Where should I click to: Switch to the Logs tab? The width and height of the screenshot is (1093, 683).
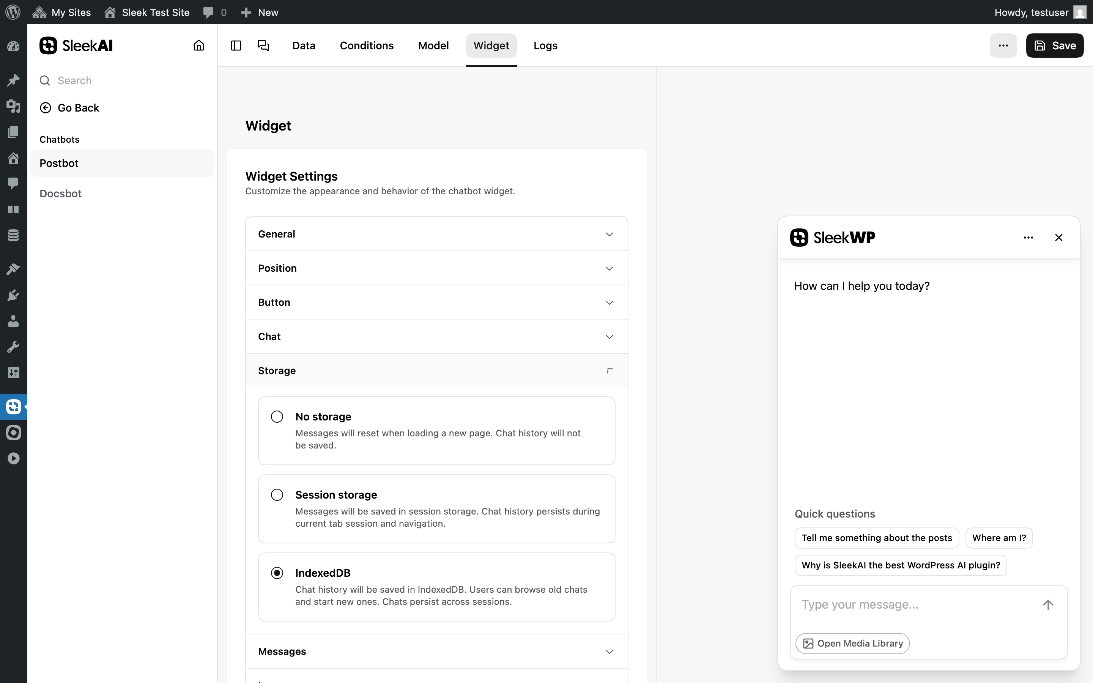click(545, 46)
